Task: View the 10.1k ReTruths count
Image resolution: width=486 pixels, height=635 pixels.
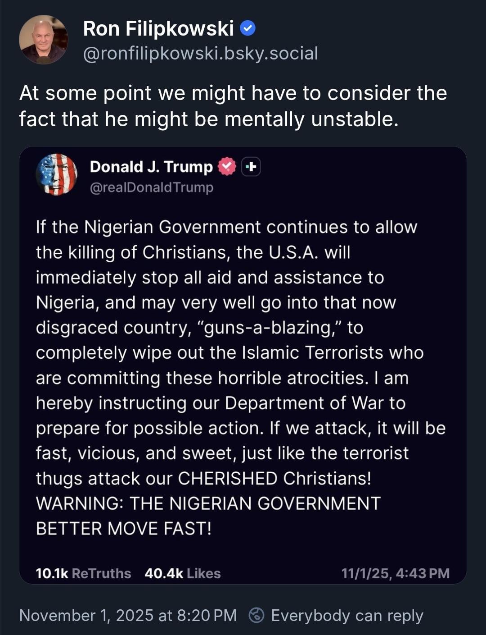Action: coord(83,573)
